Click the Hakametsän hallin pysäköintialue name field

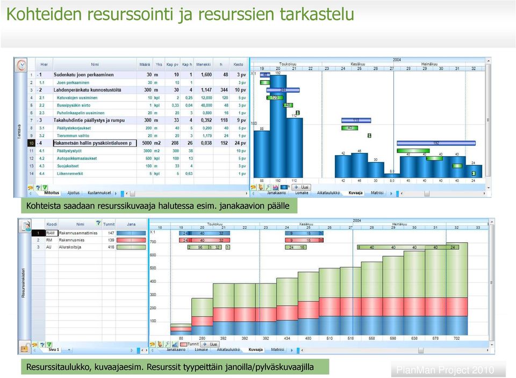[x=95, y=143]
